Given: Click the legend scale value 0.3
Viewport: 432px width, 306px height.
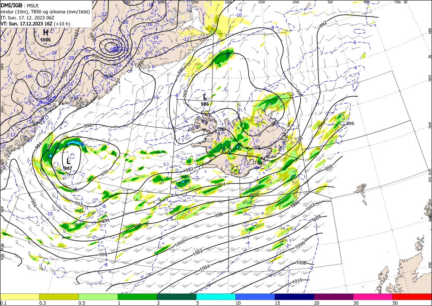Looking at the screenshot, I should click(42, 303).
